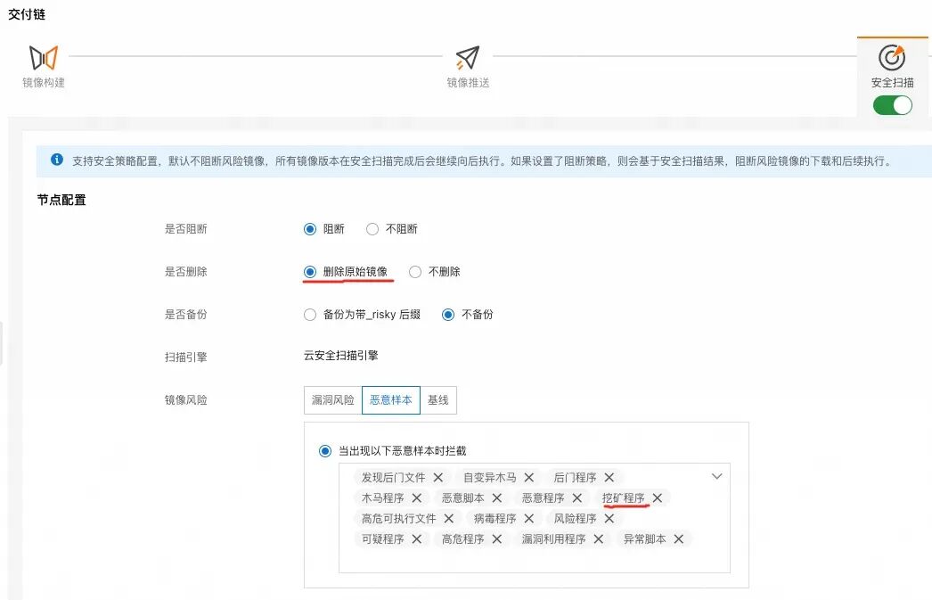The height and width of the screenshot is (600, 932).
Task: Click the 镜像构建 stage icon
Action: tap(43, 57)
